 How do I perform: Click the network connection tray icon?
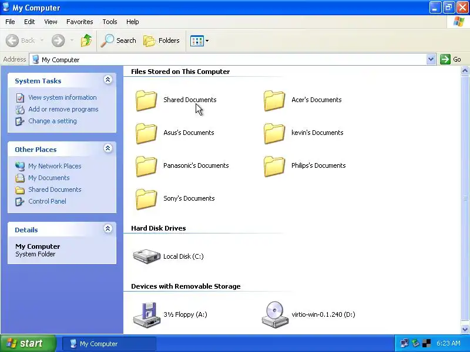click(404, 343)
